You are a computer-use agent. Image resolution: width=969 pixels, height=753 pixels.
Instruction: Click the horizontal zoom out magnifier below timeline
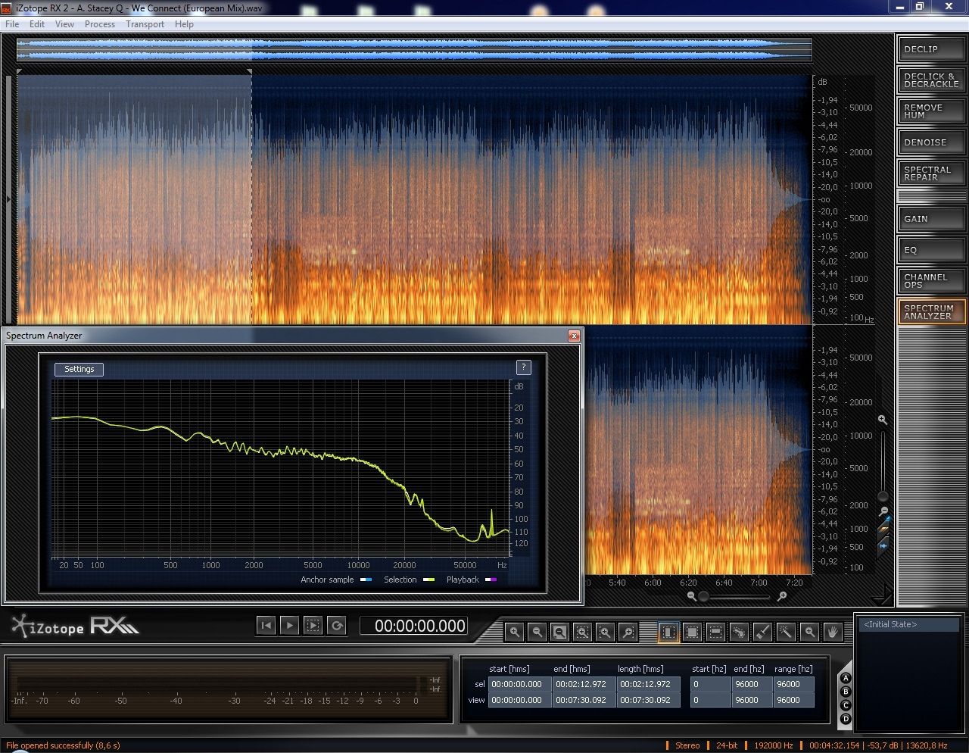coord(691,596)
